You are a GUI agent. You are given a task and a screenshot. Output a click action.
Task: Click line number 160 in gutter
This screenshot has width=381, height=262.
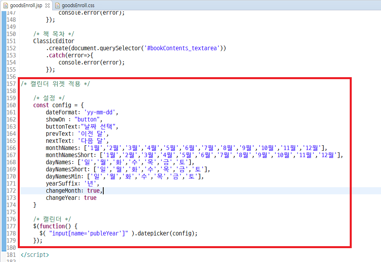click(x=11, y=105)
